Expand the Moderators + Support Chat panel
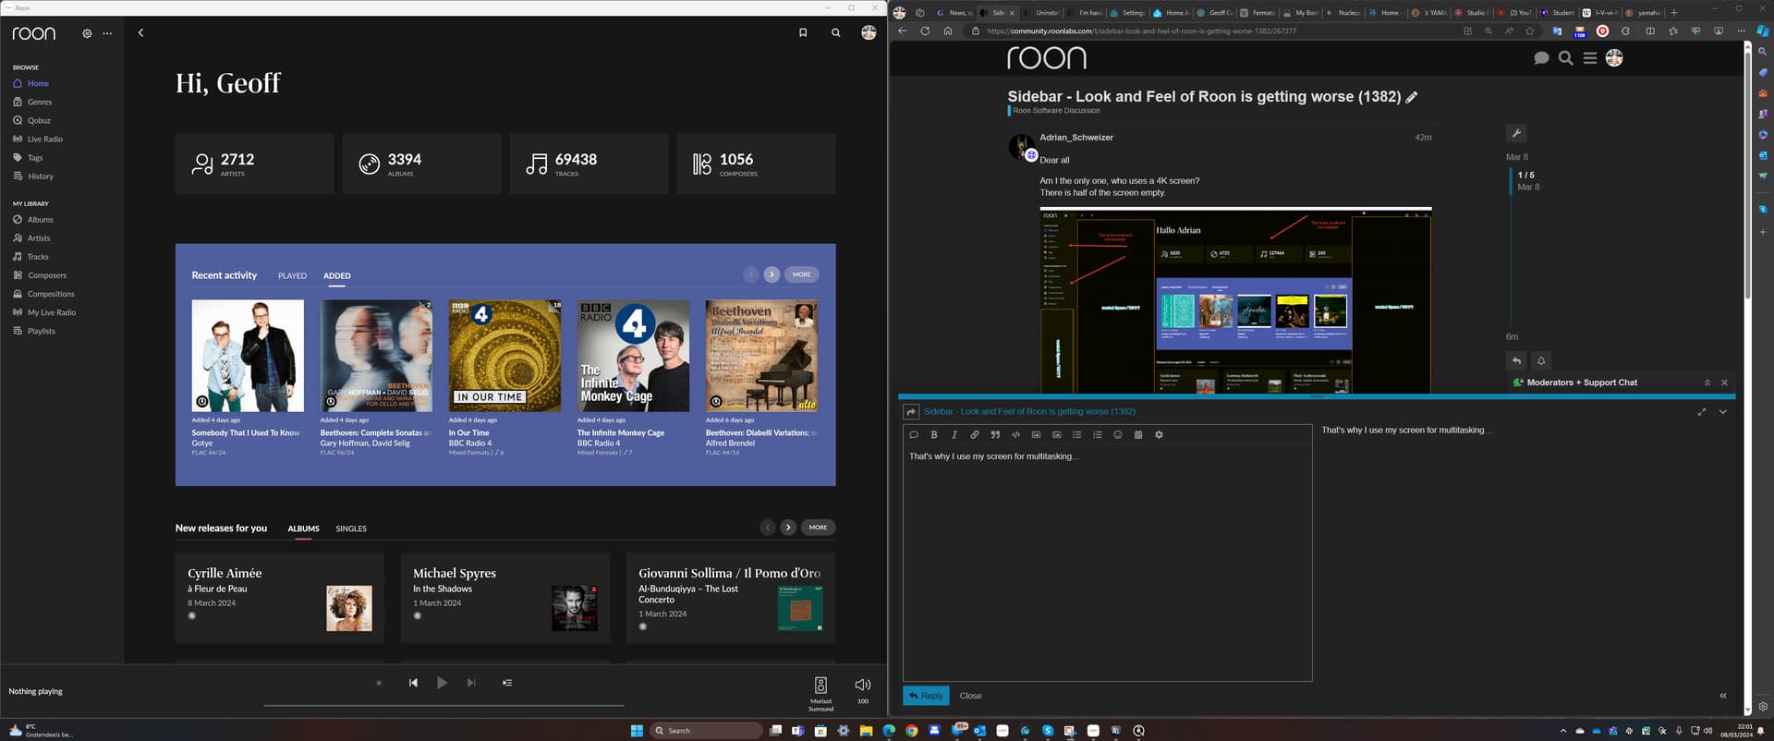Image resolution: width=1774 pixels, height=741 pixels. 1707,383
